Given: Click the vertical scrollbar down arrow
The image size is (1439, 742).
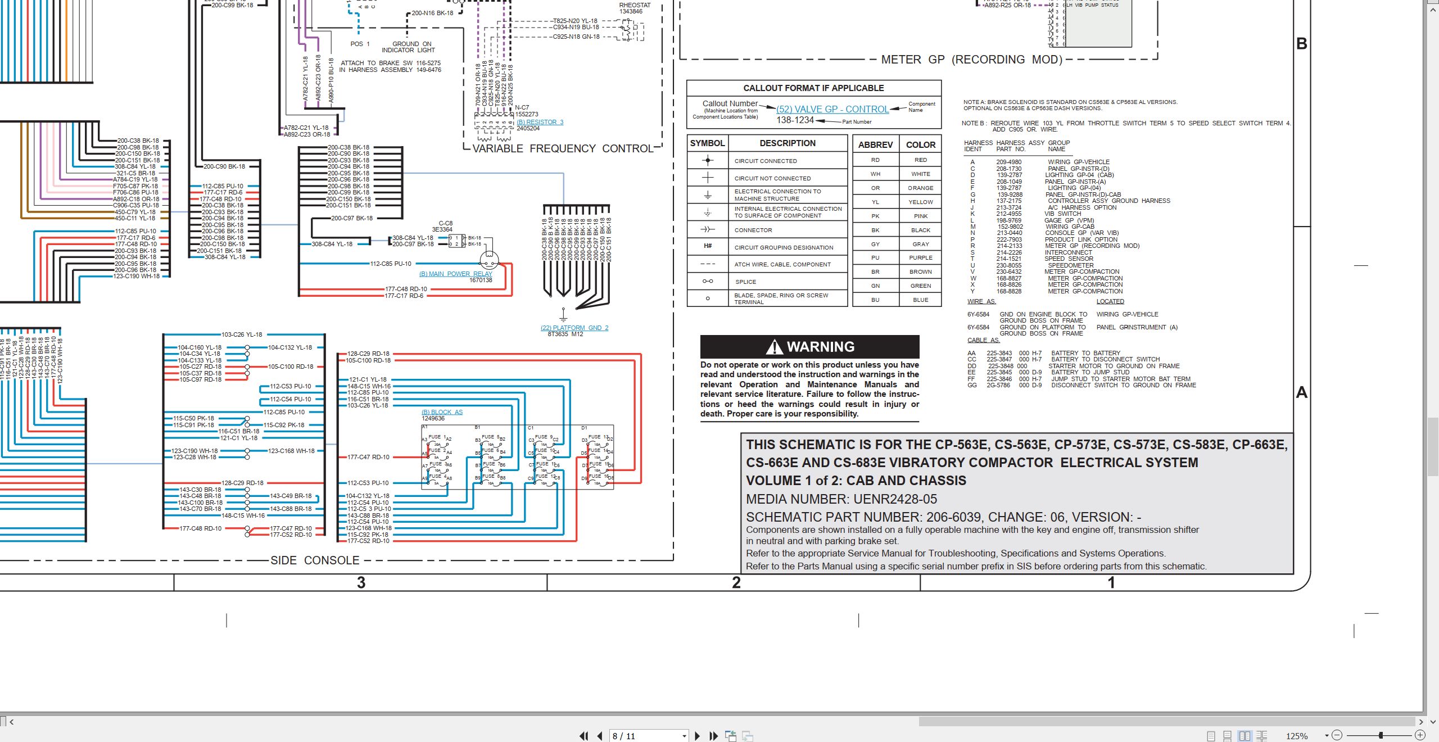Looking at the screenshot, I should pyautogui.click(x=1433, y=721).
